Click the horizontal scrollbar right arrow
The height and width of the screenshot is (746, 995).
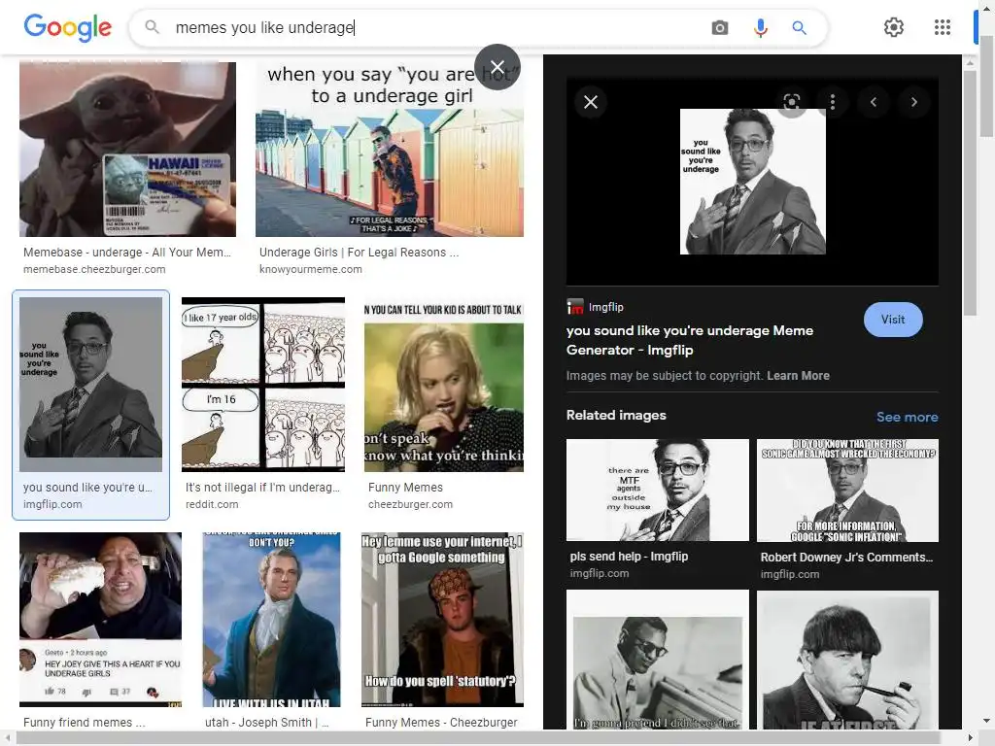tap(970, 738)
